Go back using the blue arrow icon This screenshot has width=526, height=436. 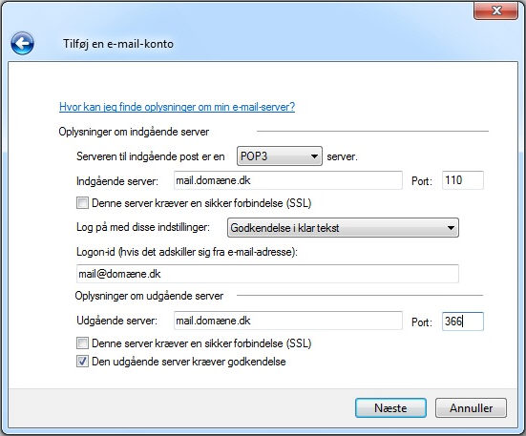point(22,43)
